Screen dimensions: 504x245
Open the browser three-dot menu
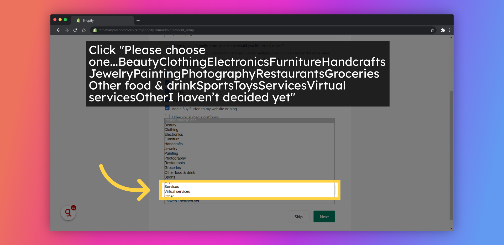tap(450, 30)
